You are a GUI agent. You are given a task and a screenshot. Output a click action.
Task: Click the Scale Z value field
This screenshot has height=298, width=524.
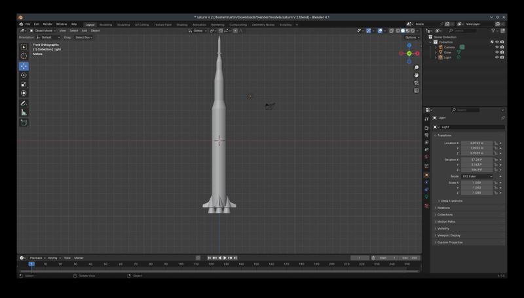click(477, 193)
